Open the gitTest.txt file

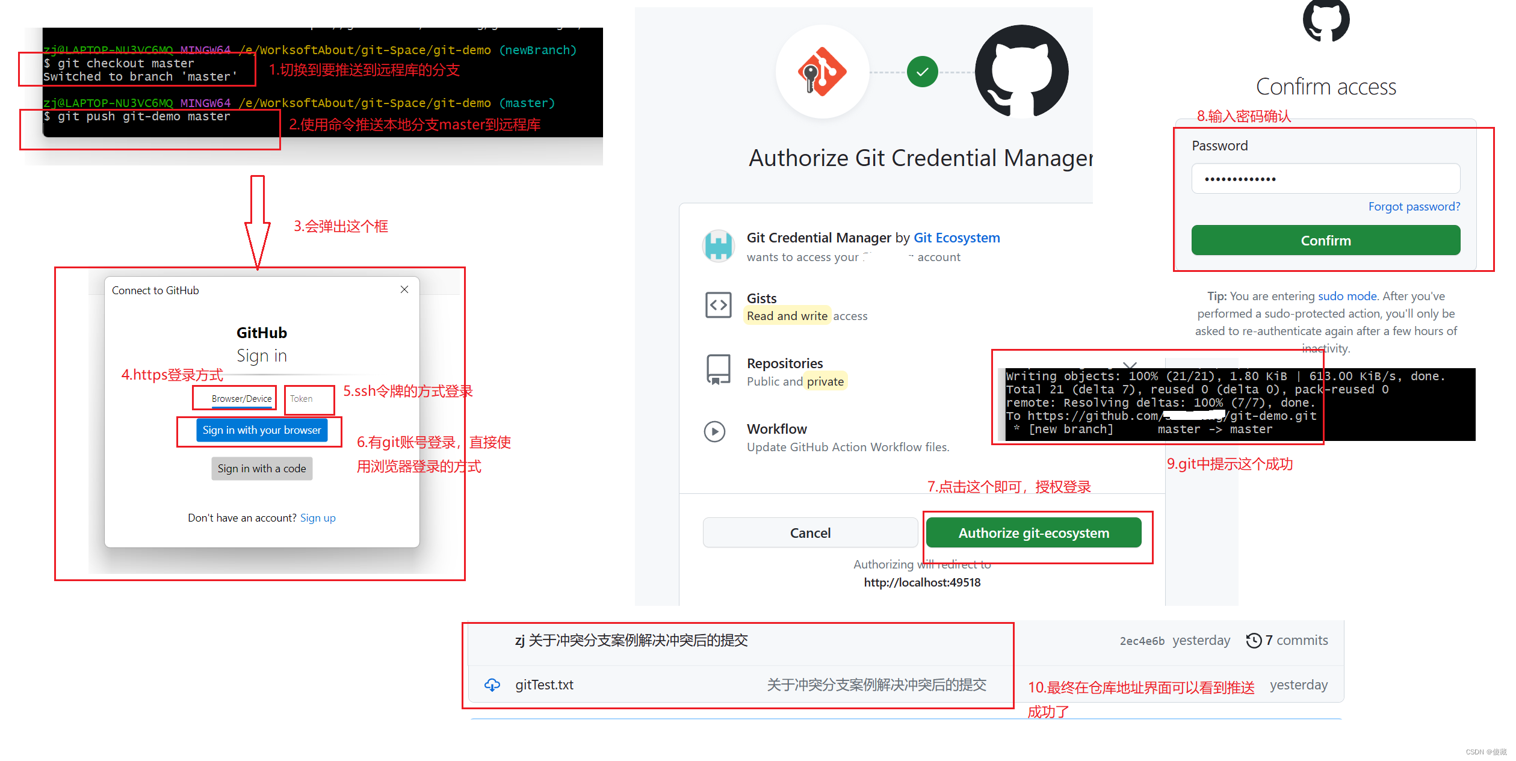544,685
